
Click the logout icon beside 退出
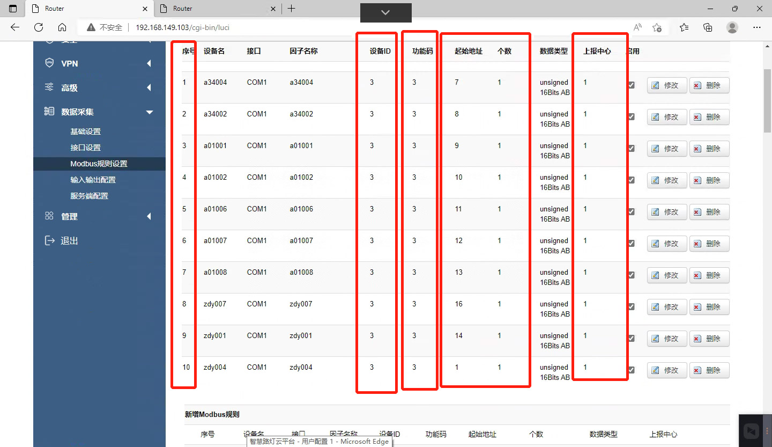click(x=49, y=240)
